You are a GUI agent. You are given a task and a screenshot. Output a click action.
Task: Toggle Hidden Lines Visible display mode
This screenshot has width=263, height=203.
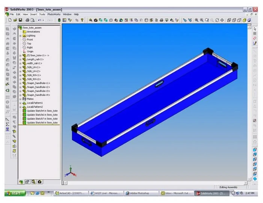coord(234,20)
